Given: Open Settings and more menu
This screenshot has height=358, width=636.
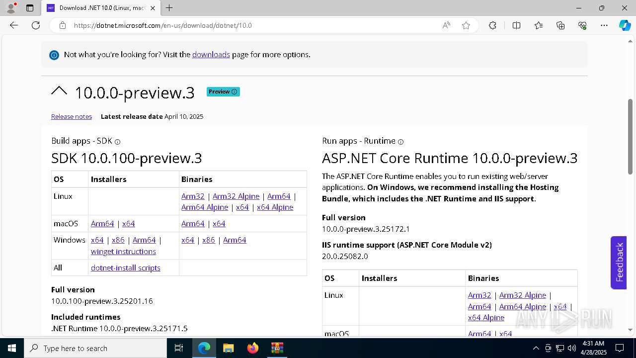Looking at the screenshot, I should 604,25.
